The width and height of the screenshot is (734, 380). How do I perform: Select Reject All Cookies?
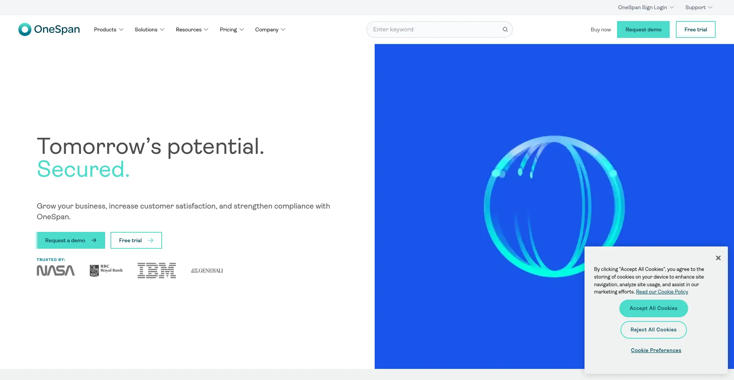click(x=653, y=329)
